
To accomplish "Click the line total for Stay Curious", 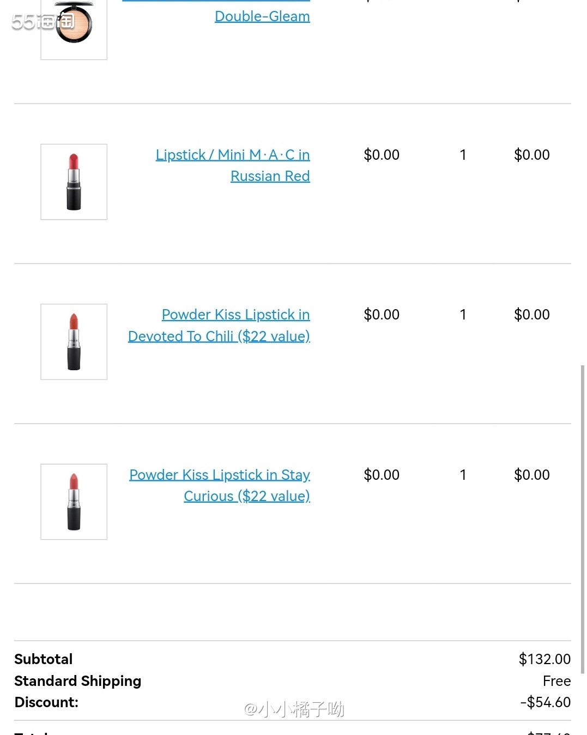I will pos(531,475).
